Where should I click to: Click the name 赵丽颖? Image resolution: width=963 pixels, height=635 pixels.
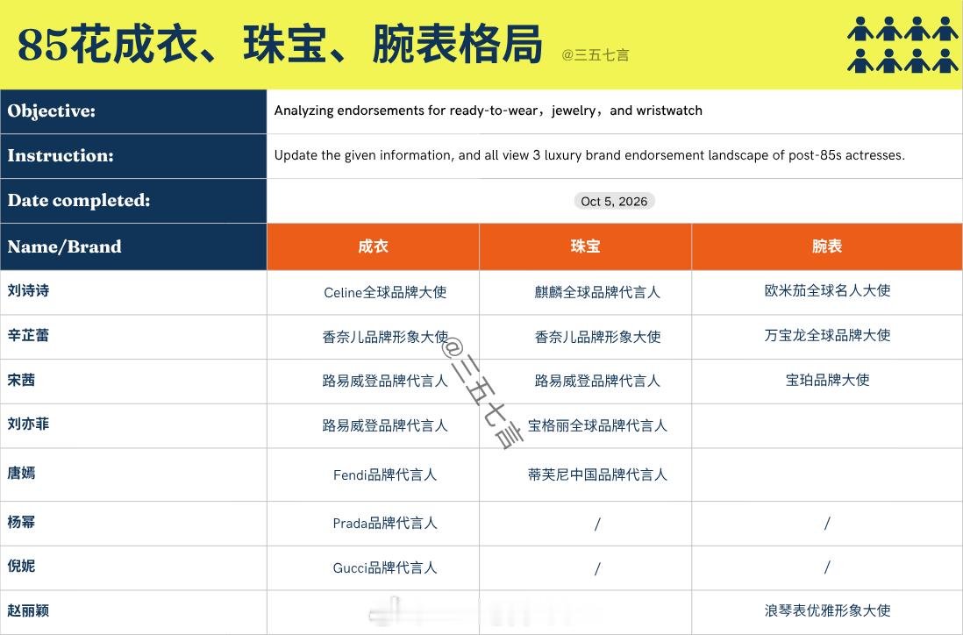(28, 611)
